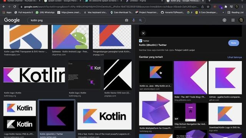Close the Untitled Figma tab
The height and width of the screenshot is (138, 246).
(x=162, y=1)
